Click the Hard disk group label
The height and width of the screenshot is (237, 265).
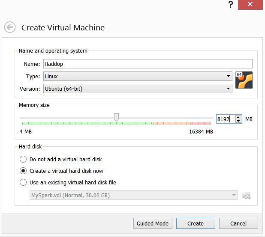point(30,146)
